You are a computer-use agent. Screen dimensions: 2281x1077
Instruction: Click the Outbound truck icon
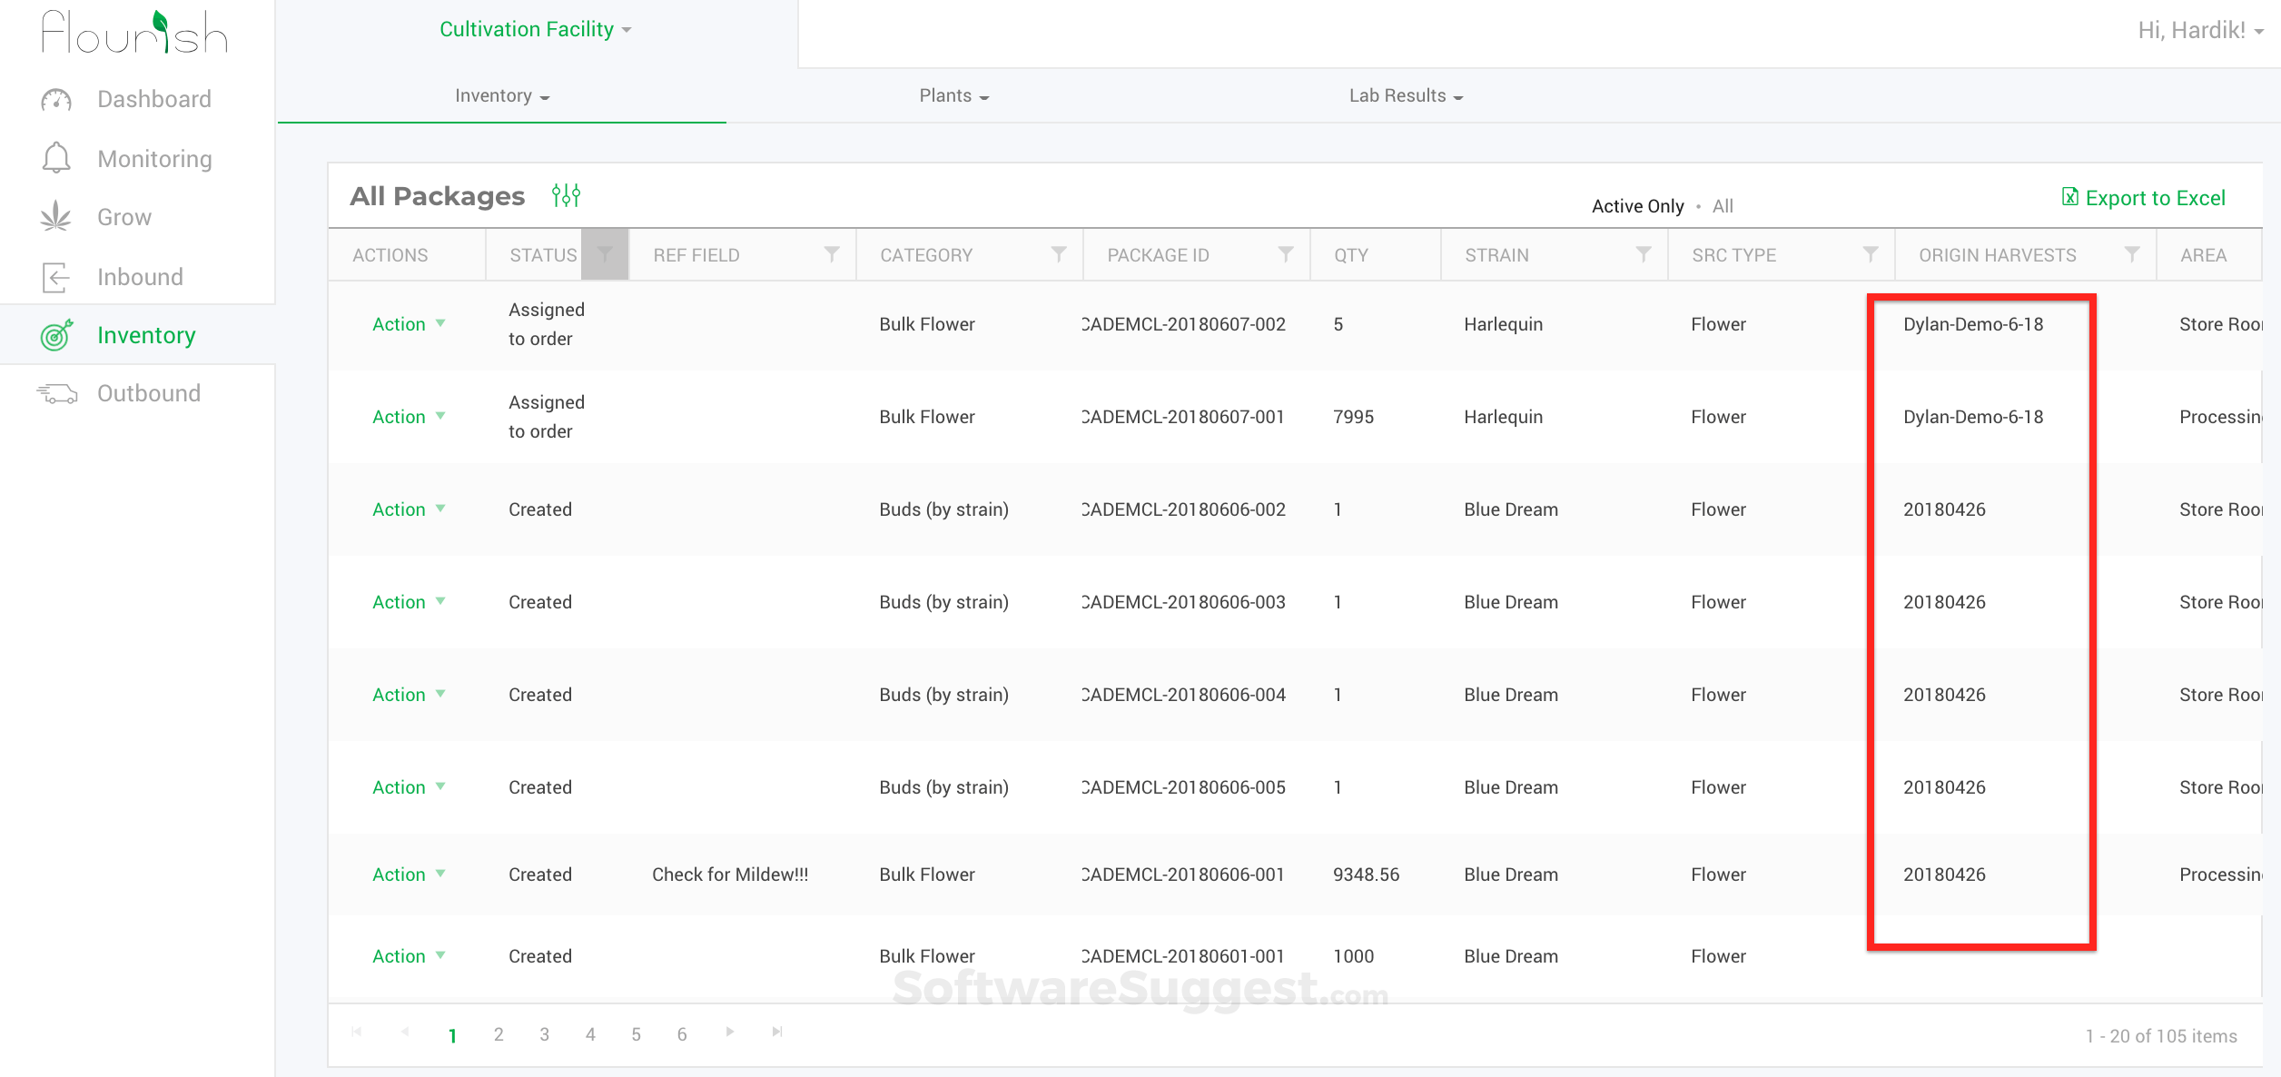coord(57,393)
